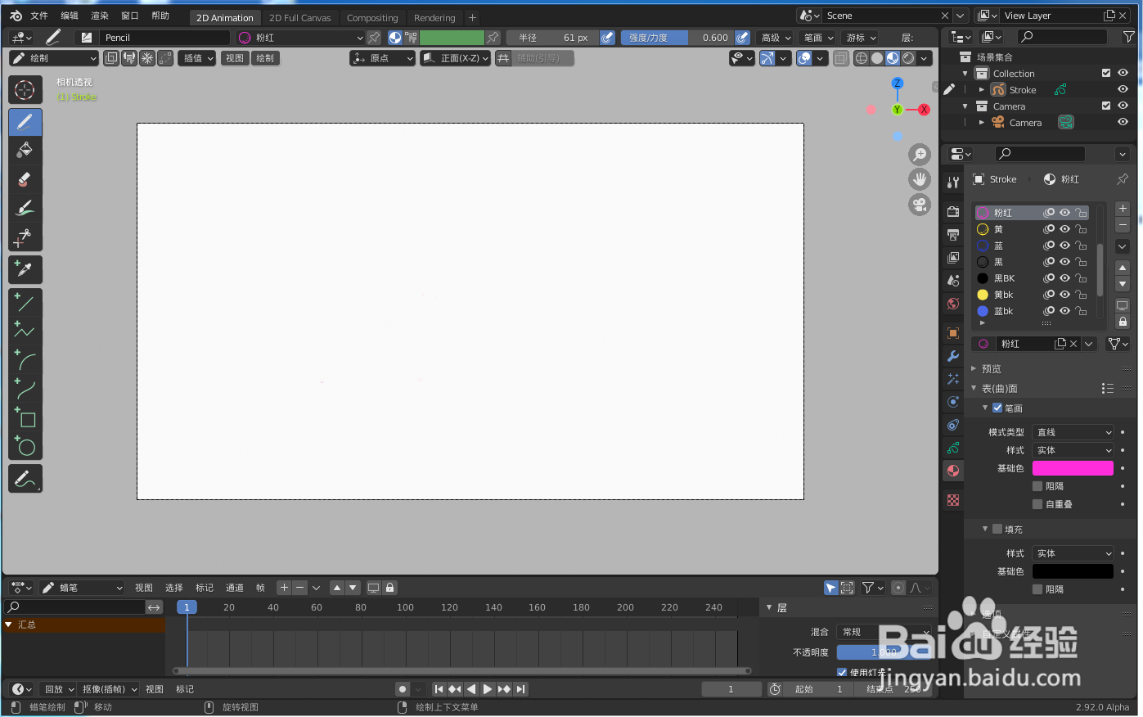Open the Render properties tab
The image size is (1143, 717).
[x=952, y=210]
